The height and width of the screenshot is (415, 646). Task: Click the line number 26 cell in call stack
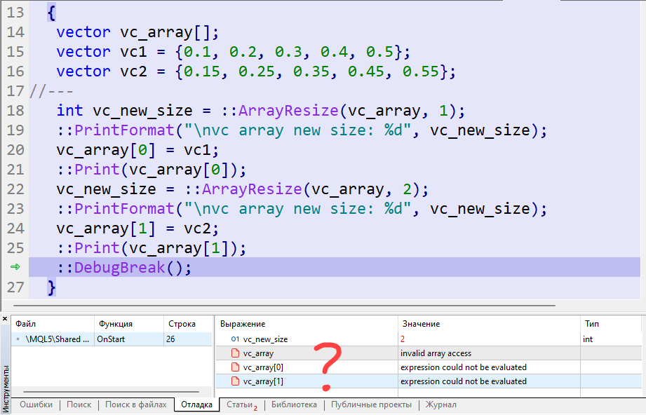coord(188,339)
